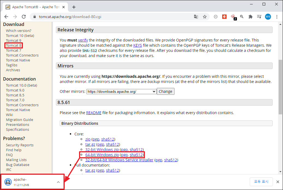Open the Archives link
Image resolution: width=283 pixels, height=190 pixels.
[13, 70]
